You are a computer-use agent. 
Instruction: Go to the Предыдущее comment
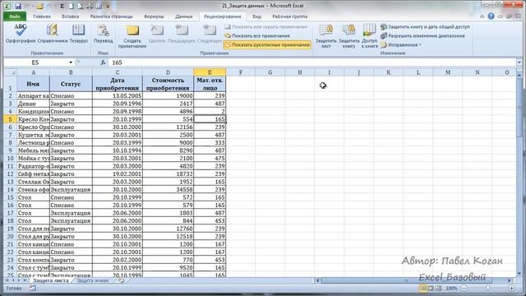coord(181,33)
